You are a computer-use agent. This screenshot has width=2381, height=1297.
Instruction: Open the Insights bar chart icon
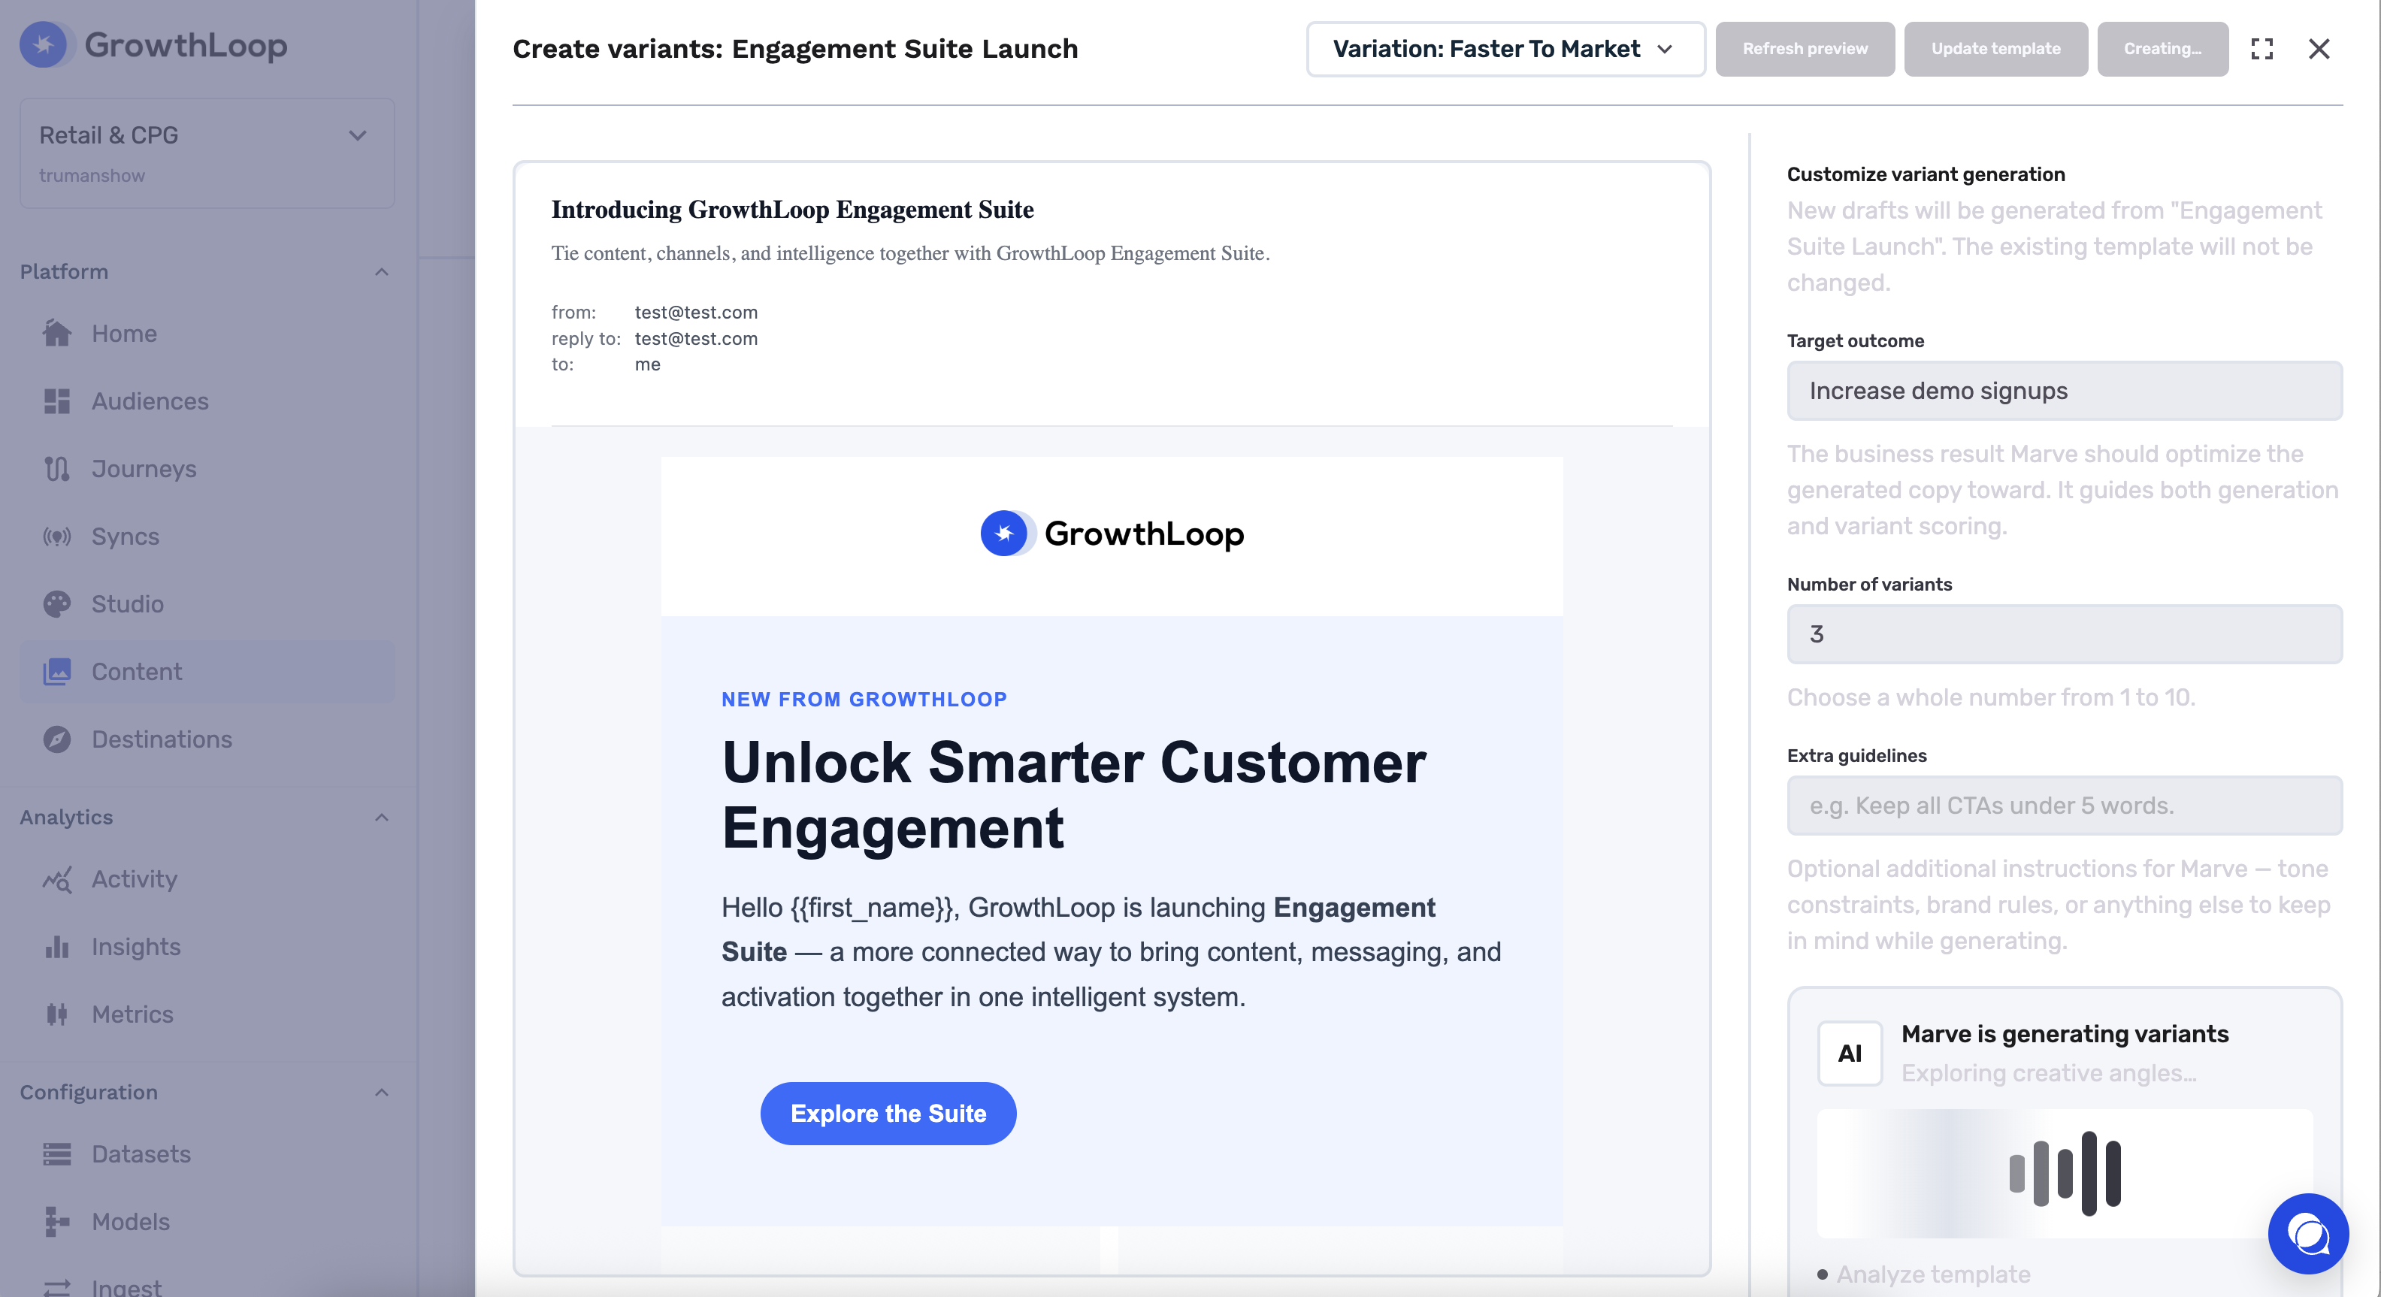click(x=56, y=947)
